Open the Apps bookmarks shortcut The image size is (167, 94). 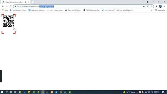[x=5, y=10]
